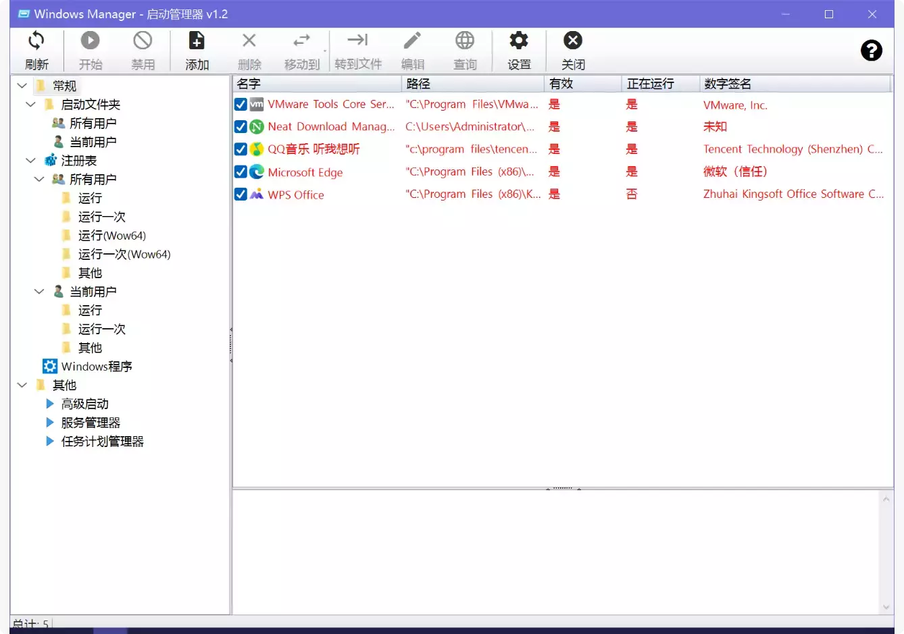Screen dimensions: 904x634
Task: Click the 开始 start icon
Action: pos(90,41)
